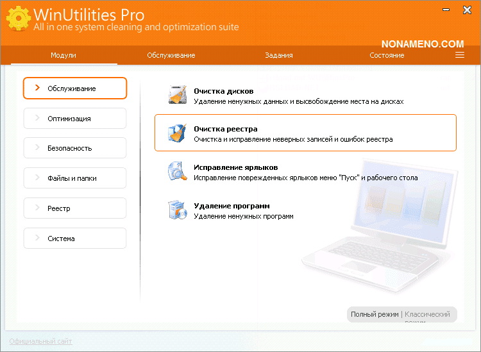Open the Реестр category

74,208
